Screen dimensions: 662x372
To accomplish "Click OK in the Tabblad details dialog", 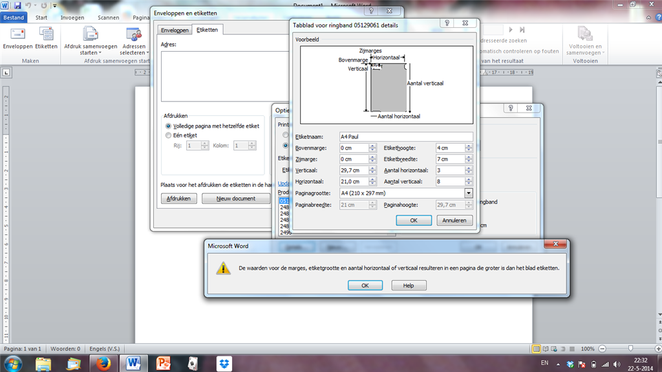I will (414, 220).
